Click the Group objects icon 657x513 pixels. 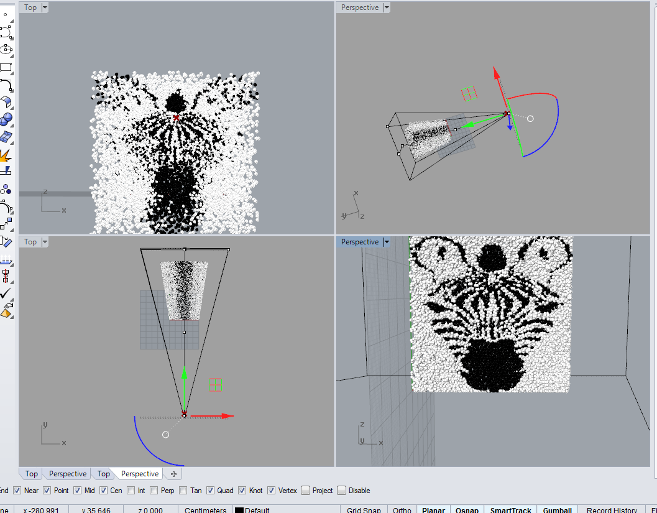coord(6,190)
